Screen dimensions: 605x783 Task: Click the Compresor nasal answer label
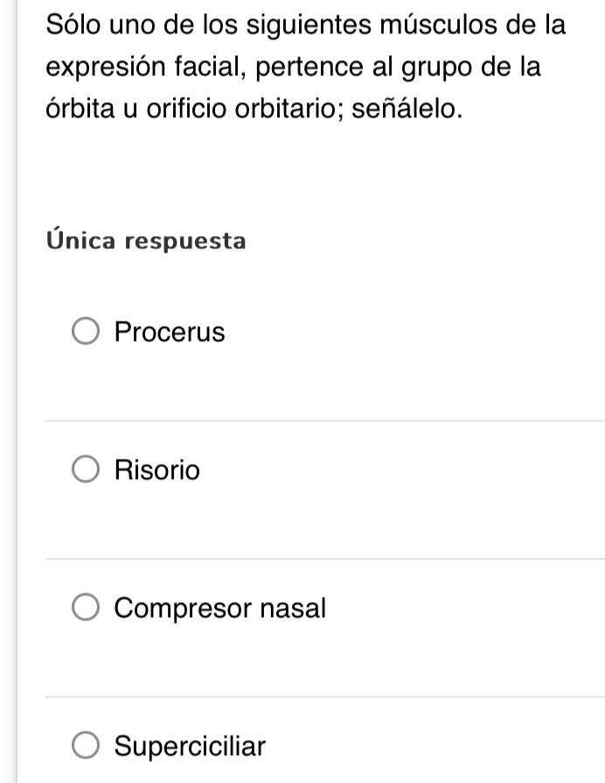219,608
